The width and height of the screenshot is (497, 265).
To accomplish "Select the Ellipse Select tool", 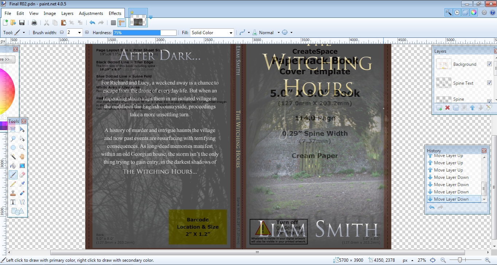I will [x=13, y=148].
